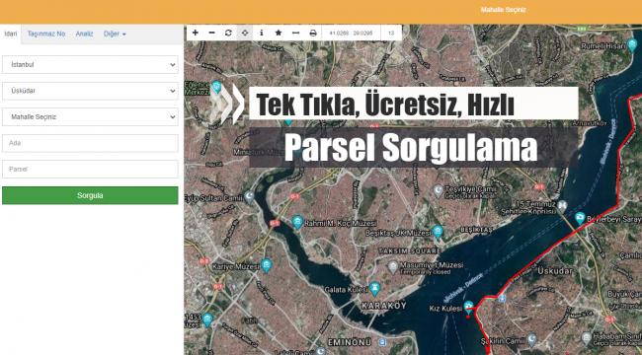
Task: Click the Rumeli Hisarı map marker
Action: click(632, 45)
